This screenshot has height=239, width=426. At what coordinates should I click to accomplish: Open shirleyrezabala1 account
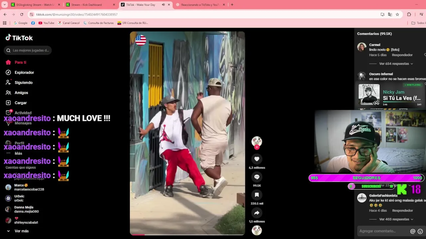(22, 220)
